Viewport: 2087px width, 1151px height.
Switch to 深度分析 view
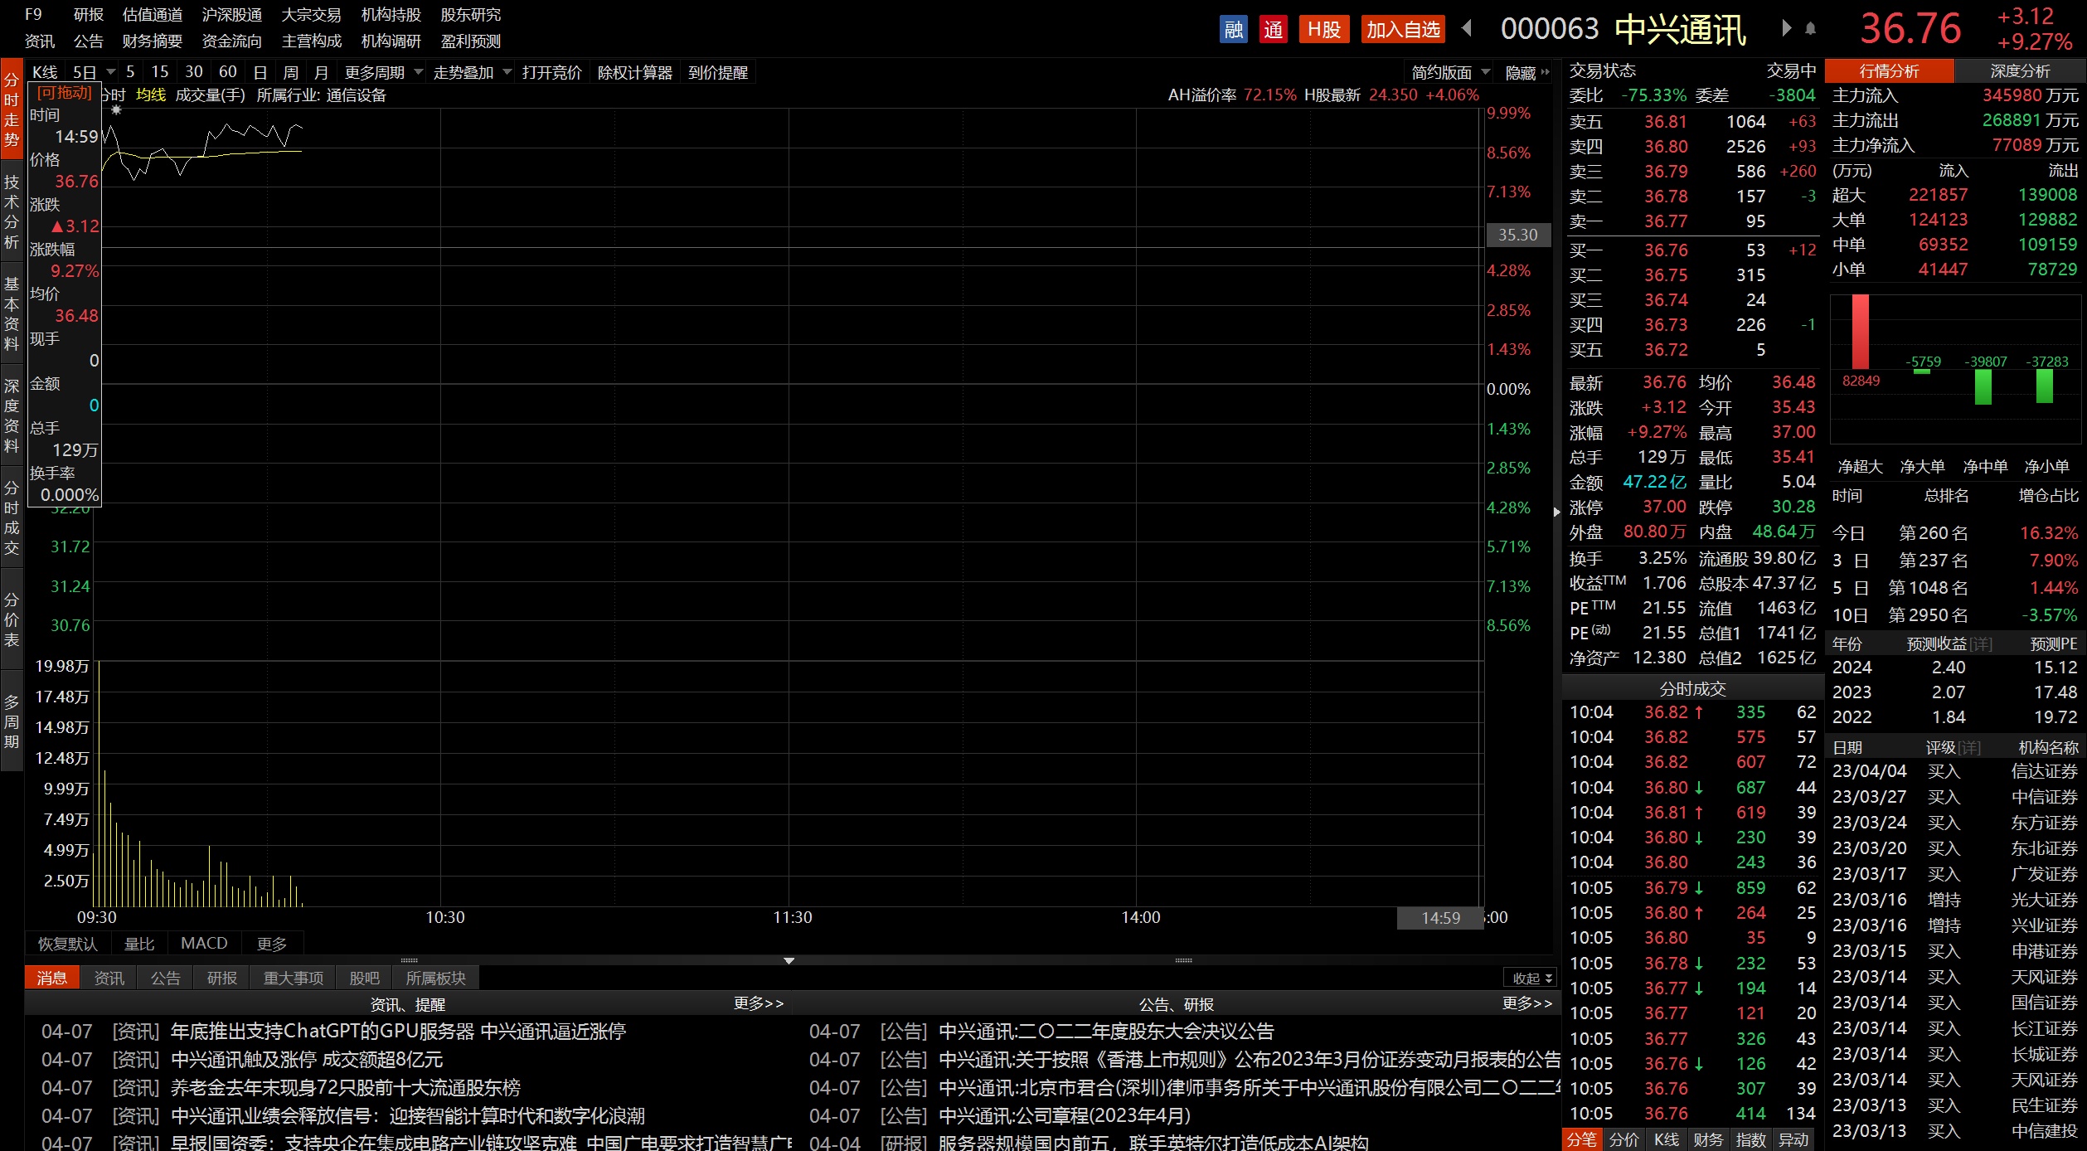[x=2020, y=71]
